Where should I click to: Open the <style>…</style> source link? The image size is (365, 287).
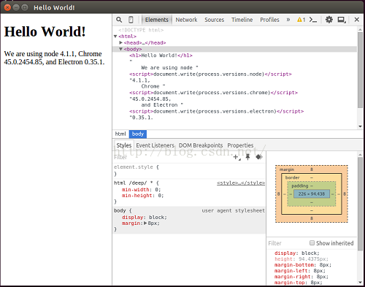tap(241, 183)
